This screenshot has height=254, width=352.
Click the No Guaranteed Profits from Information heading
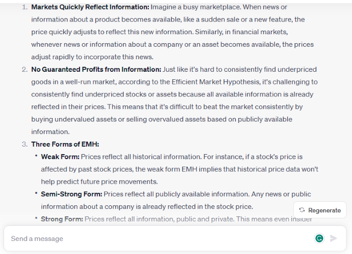(x=96, y=69)
